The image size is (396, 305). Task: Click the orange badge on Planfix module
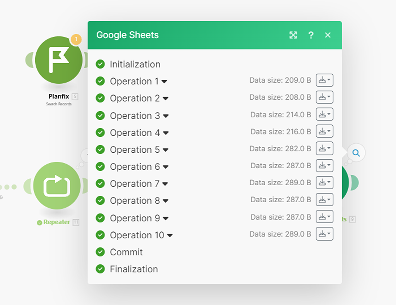76,40
